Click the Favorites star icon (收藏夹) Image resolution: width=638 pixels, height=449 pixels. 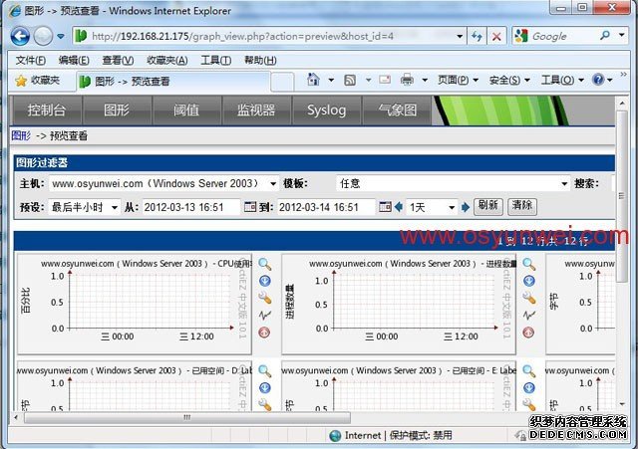click(20, 81)
